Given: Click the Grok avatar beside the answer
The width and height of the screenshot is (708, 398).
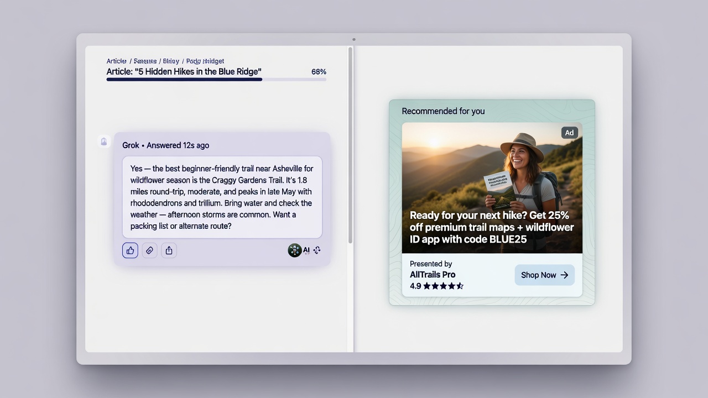Looking at the screenshot, I should (104, 142).
